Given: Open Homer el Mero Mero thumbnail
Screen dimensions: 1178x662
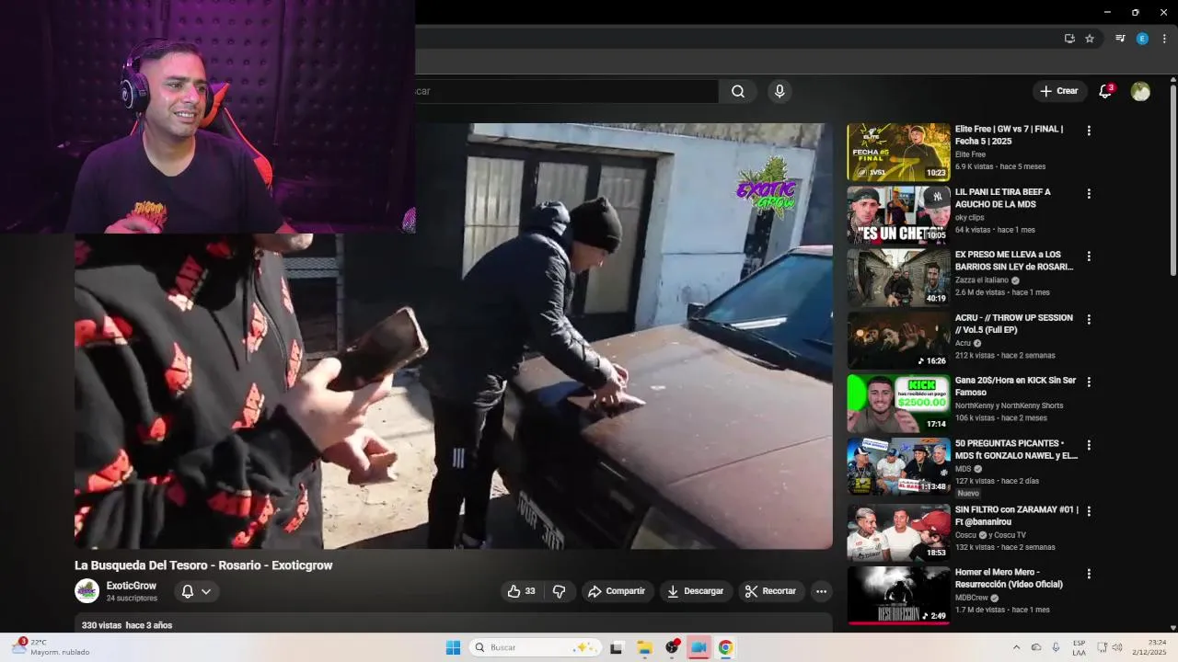Looking at the screenshot, I should [x=898, y=595].
